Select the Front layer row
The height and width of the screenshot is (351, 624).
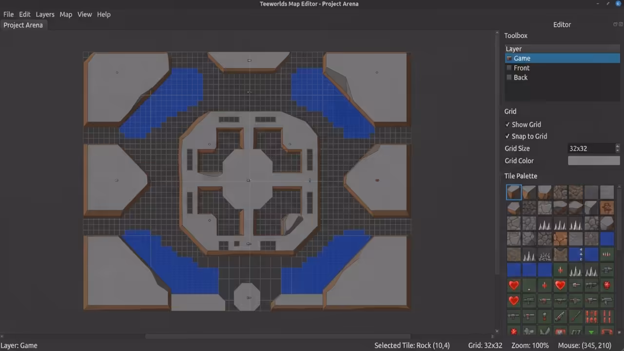pyautogui.click(x=562, y=68)
